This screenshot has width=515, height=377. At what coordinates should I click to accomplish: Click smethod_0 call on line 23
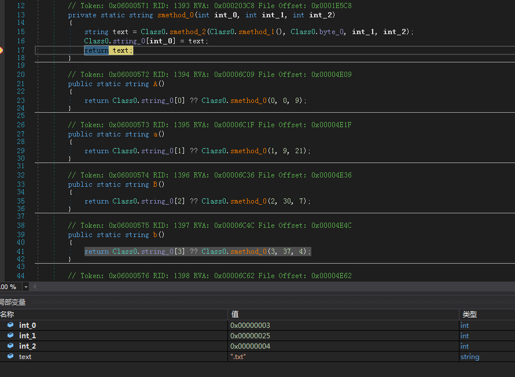pyautogui.click(x=248, y=101)
